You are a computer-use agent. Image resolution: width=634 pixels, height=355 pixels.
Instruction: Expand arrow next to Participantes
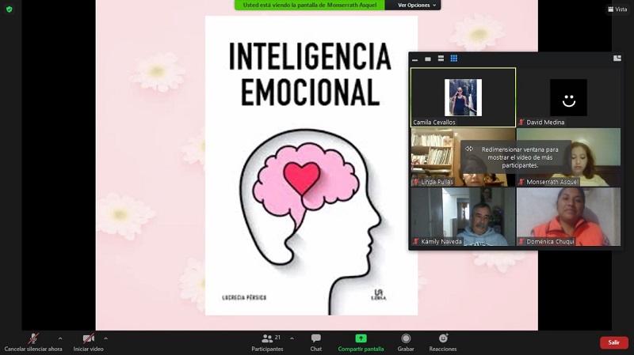coord(292,338)
